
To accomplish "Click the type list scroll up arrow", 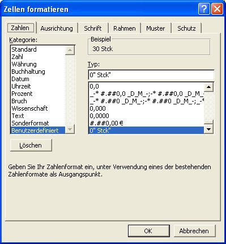I will click(208, 87).
